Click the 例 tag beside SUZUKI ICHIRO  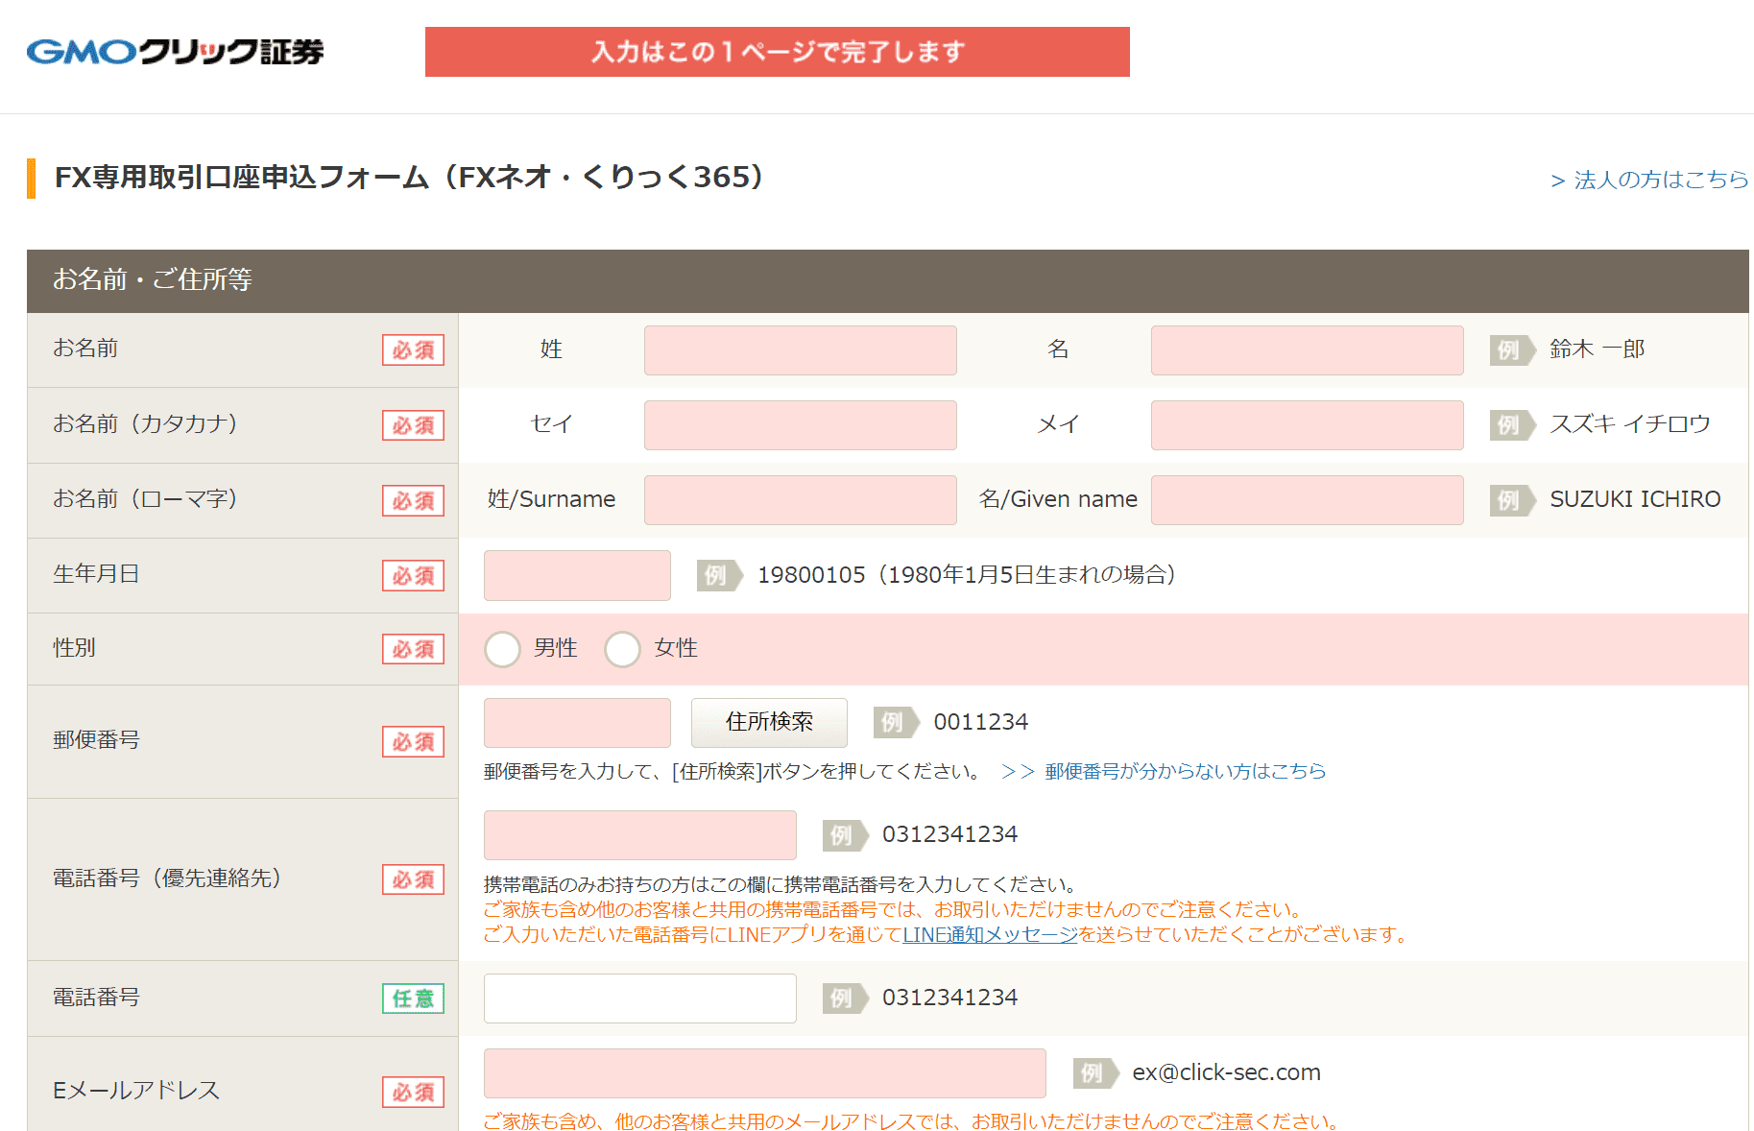point(1511,500)
